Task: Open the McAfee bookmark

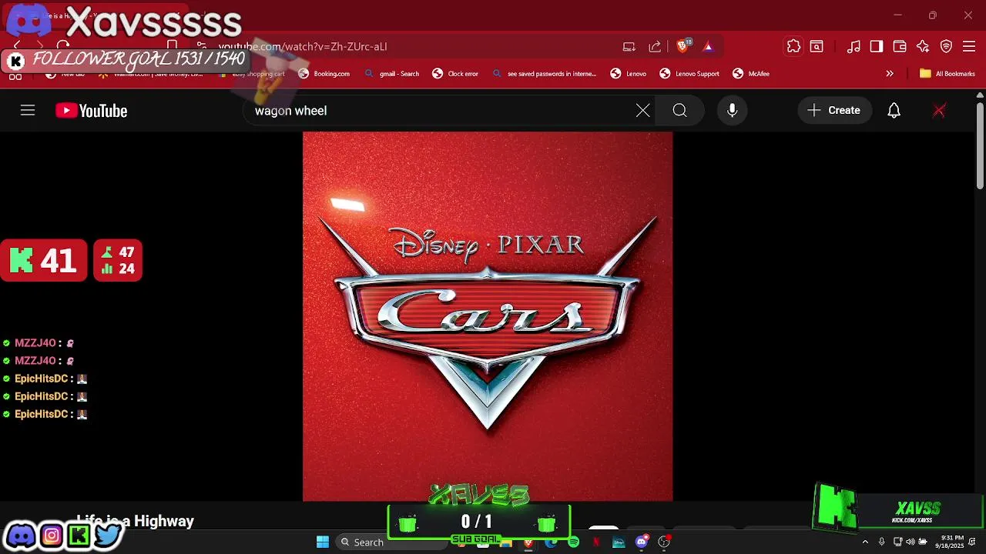Action: point(751,74)
